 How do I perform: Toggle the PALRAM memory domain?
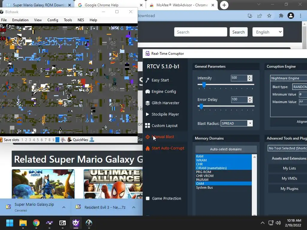[223, 180]
